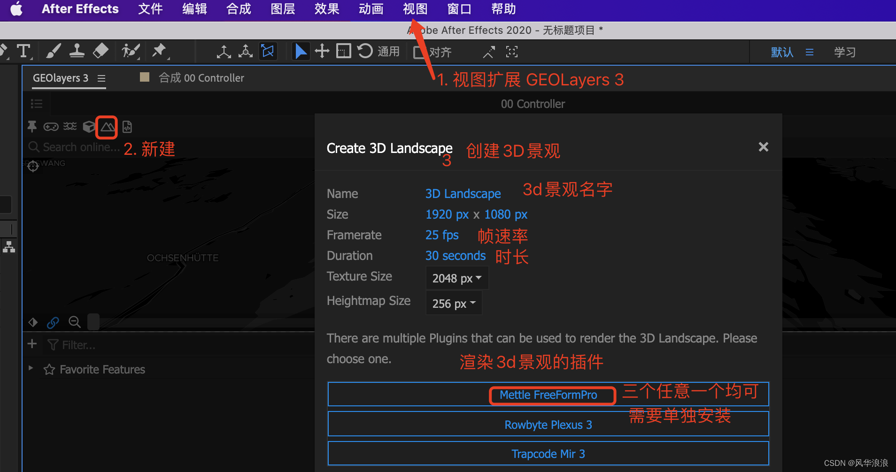
Task: Click the locate crosshair icon on map
Action: 33,166
